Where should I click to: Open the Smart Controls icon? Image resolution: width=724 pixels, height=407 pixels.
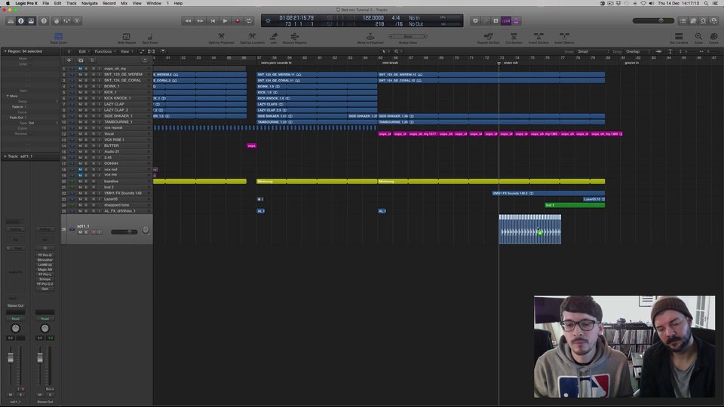pyautogui.click(x=57, y=21)
